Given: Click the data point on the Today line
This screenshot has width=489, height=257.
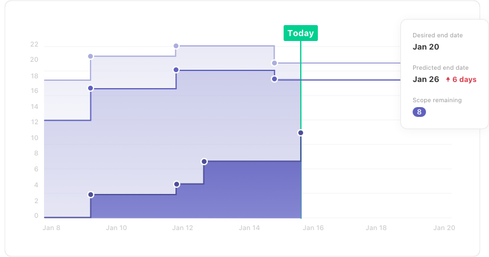Looking at the screenshot, I should pyautogui.click(x=301, y=133).
